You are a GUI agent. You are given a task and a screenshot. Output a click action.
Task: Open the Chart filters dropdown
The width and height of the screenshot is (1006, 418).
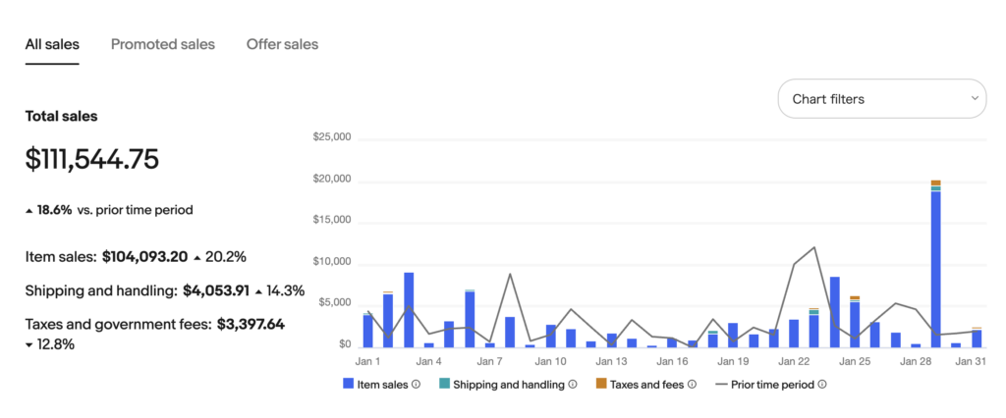tap(880, 99)
